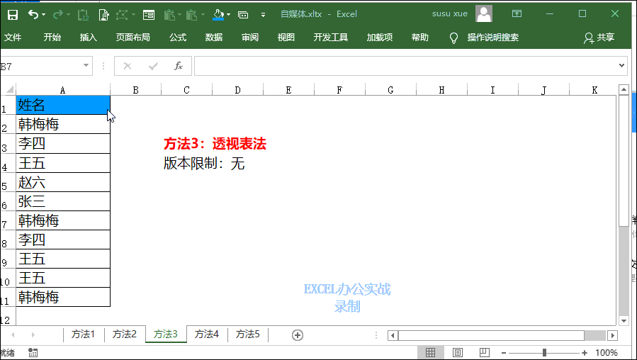The width and height of the screenshot is (637, 360).
Task: Open the form window icon in quick access
Action: pos(149,15)
